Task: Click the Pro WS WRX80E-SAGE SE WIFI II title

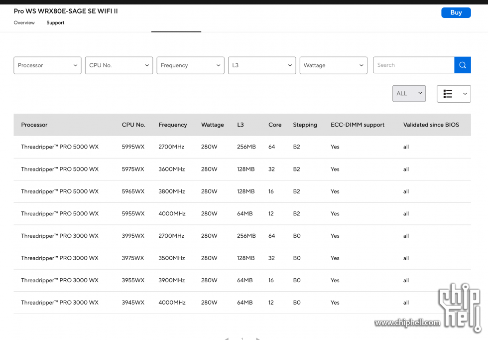Action: coord(66,11)
